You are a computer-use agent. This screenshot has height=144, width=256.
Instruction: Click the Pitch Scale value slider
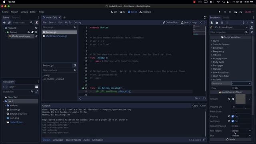[x=241, y=112]
